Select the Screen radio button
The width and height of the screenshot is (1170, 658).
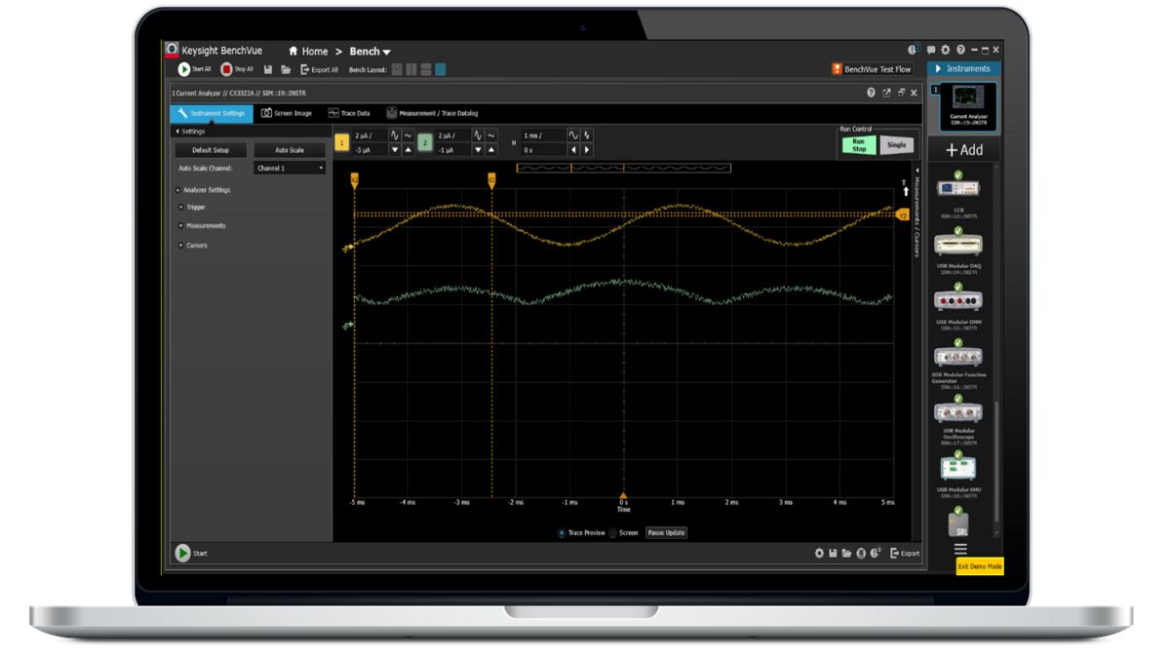click(x=613, y=533)
